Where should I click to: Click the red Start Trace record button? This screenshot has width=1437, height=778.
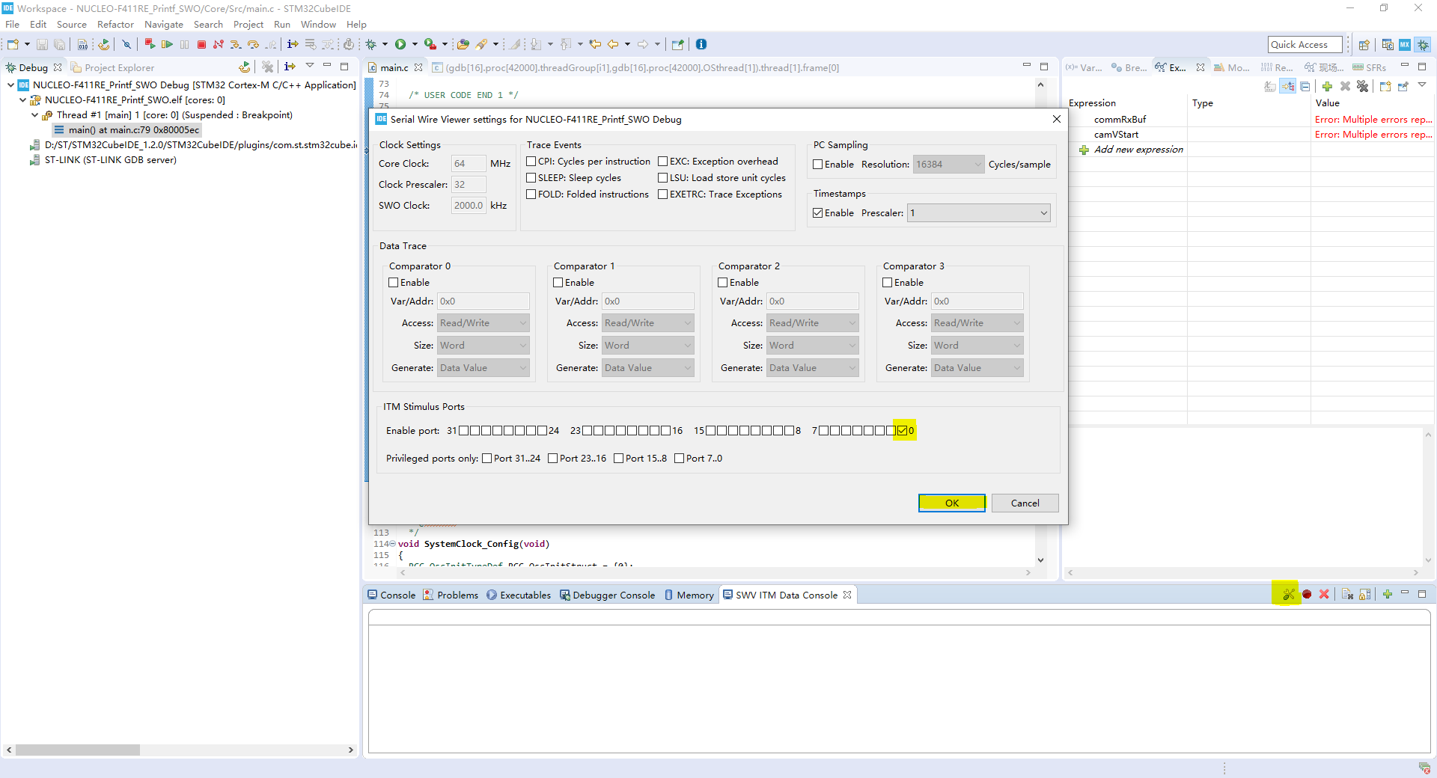(x=1307, y=594)
